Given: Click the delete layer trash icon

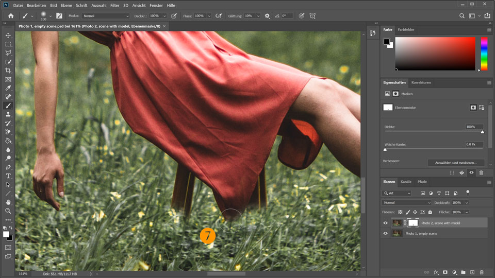Looking at the screenshot, I should tap(482, 272).
